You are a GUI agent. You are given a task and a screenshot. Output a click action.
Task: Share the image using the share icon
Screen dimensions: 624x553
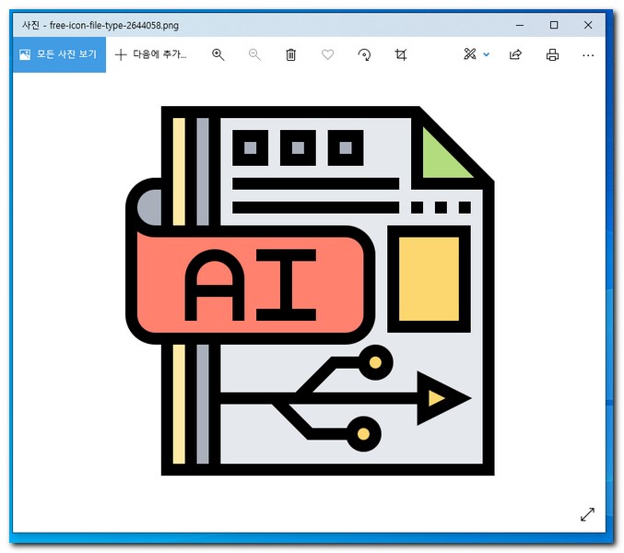coord(516,55)
